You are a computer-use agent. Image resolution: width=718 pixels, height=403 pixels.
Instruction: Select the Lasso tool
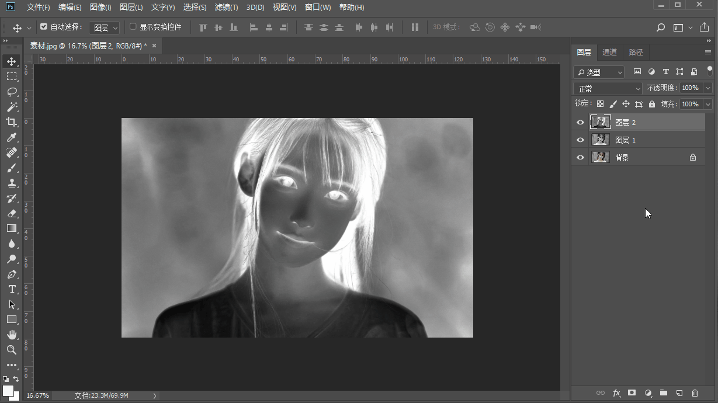[x=12, y=92]
